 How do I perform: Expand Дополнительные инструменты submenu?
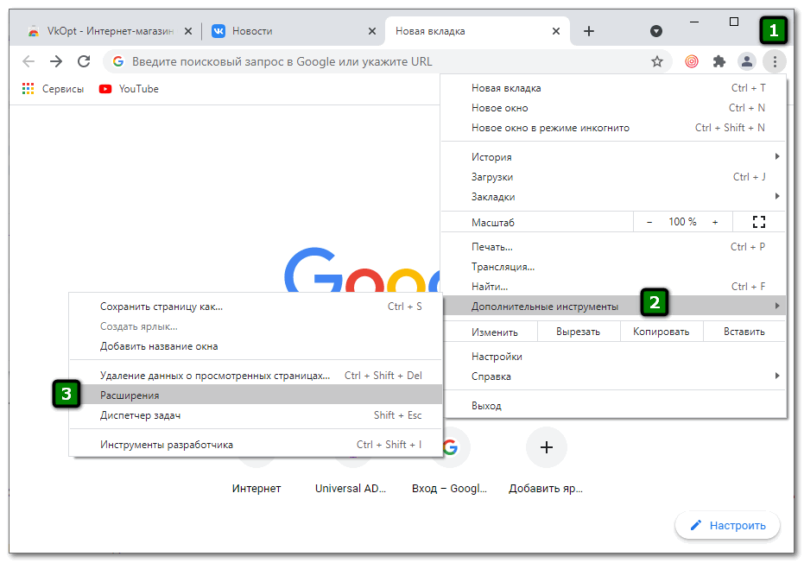613,307
